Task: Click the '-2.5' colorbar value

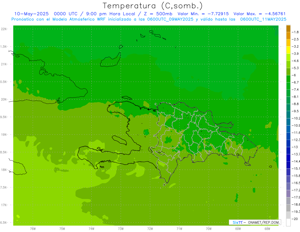Action: click(295, 39)
